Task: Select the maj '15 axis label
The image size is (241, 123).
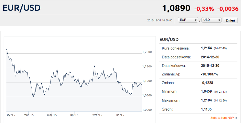Action: [52, 115]
